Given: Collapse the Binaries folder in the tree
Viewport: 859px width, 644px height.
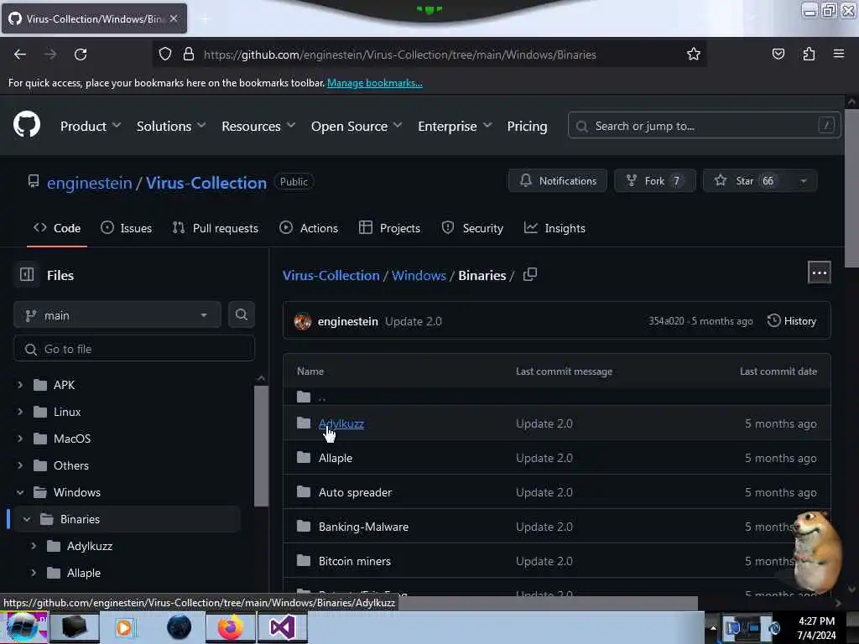Looking at the screenshot, I should (27, 519).
